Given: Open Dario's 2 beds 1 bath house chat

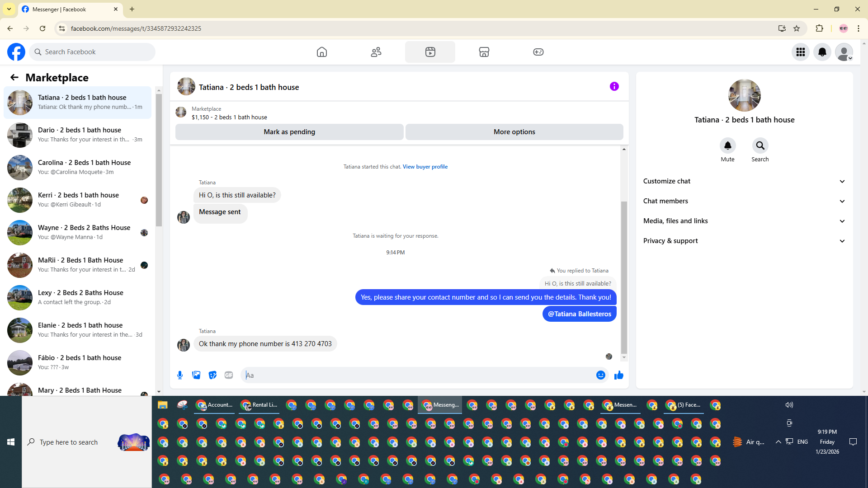Looking at the screenshot, I should tap(79, 135).
